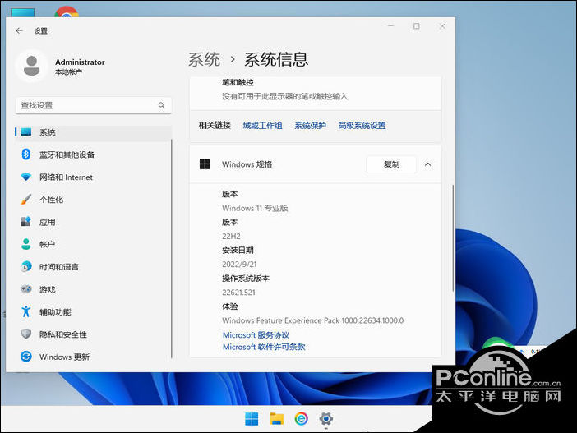Screen dimensions: 577x433
Task: Open the Windows 更新 sync icon
Action: 26,356
